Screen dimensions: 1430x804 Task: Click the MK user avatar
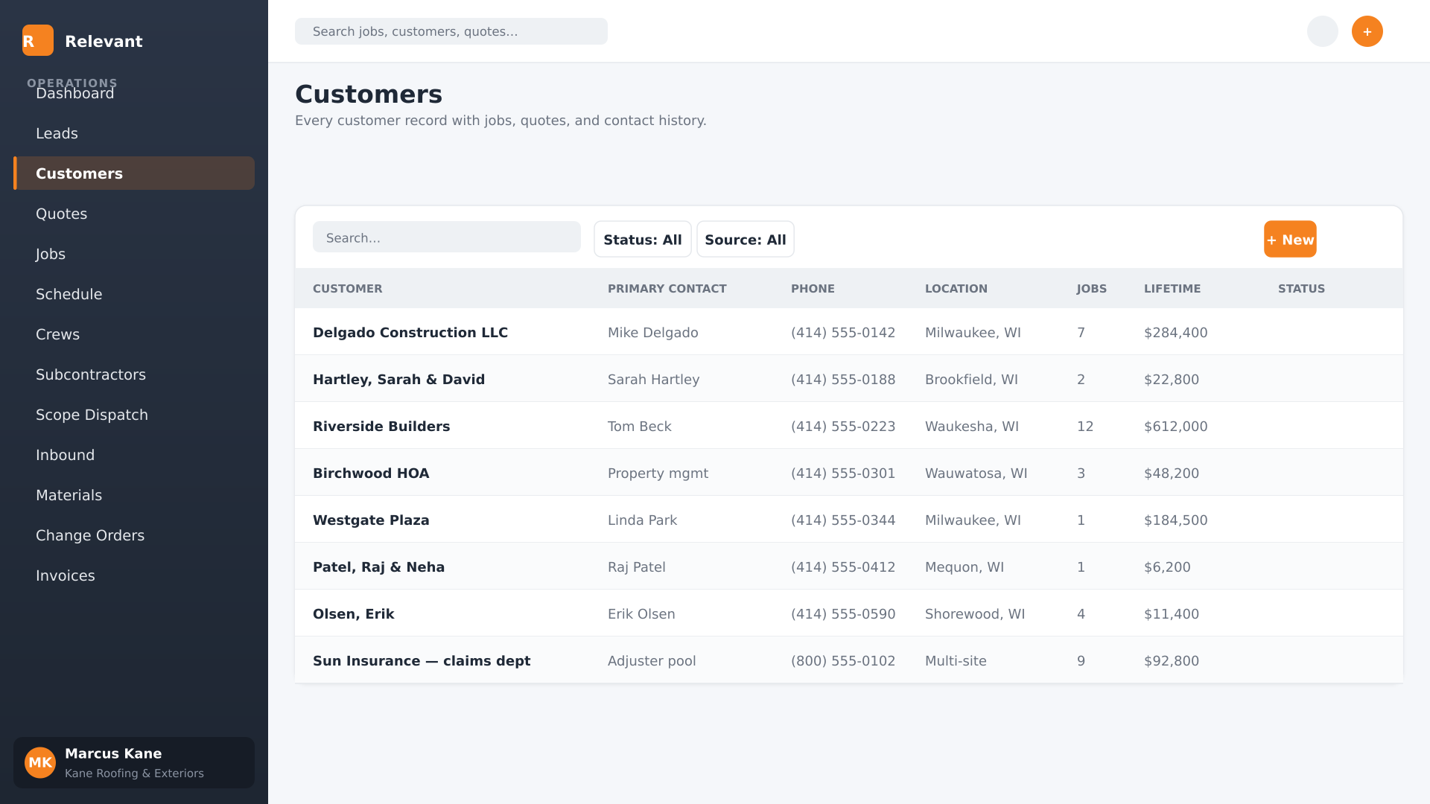40,762
